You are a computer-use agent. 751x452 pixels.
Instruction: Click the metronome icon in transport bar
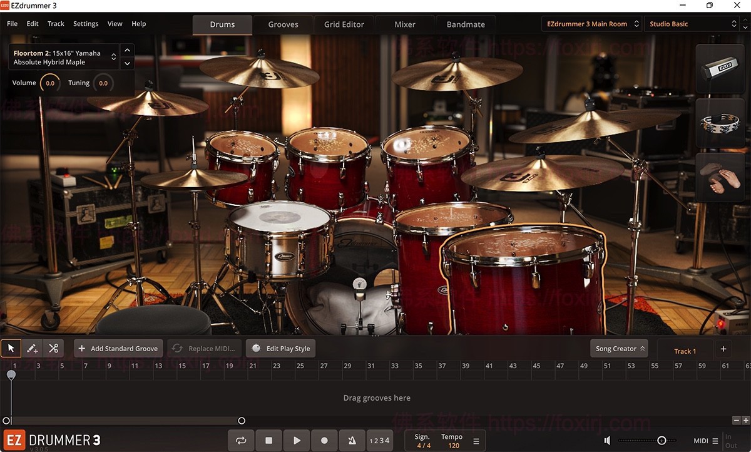pyautogui.click(x=352, y=440)
